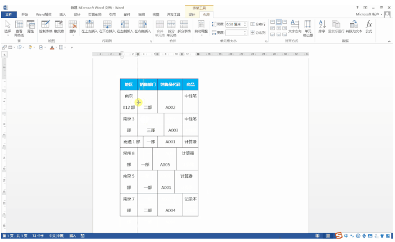The image size is (395, 242).
Task: Open Rows & Columns dialog launcher
Action: point(151,41)
